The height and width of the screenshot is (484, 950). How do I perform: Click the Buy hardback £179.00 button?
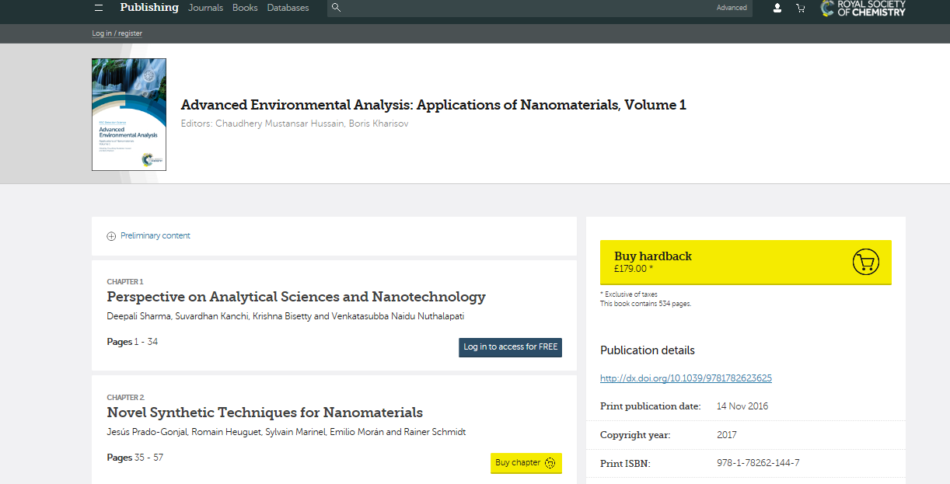pyautogui.click(x=746, y=263)
